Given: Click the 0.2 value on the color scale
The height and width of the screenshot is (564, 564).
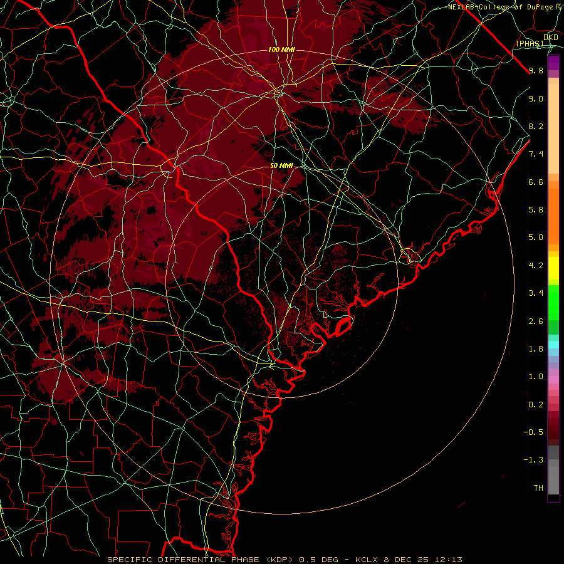Looking at the screenshot, I should tap(536, 405).
